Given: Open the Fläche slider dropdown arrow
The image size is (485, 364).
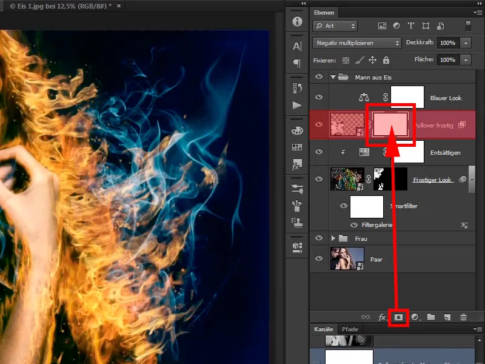Looking at the screenshot, I should pos(466,59).
